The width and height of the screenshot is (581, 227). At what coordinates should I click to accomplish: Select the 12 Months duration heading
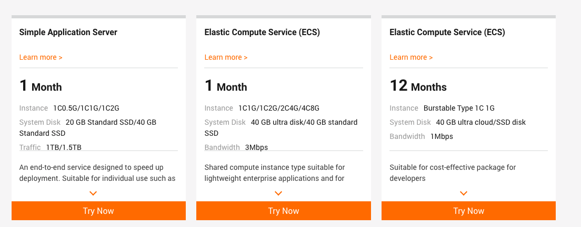point(418,86)
